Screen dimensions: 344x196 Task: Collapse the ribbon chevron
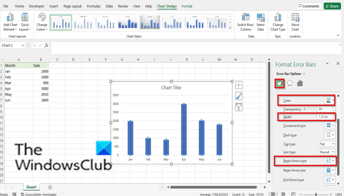click(338, 35)
